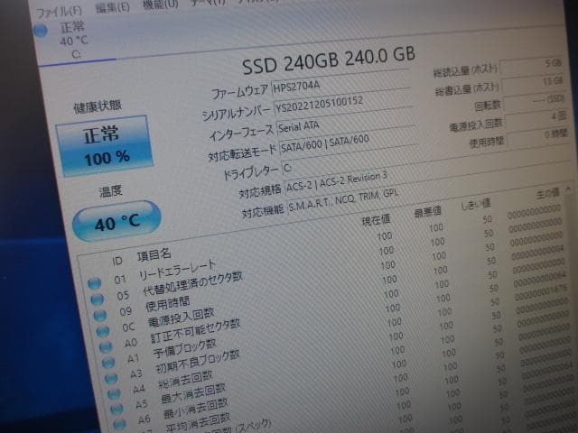Click the interface field Serial ATA

pos(346,122)
